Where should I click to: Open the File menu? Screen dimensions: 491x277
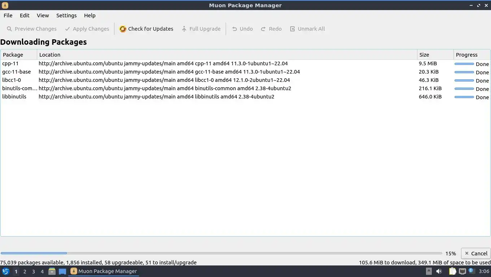tap(8, 16)
